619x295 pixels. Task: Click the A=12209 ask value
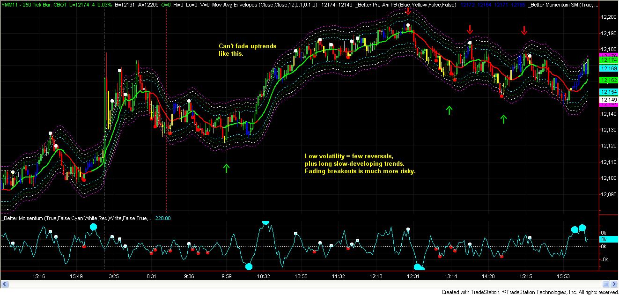(149, 4)
